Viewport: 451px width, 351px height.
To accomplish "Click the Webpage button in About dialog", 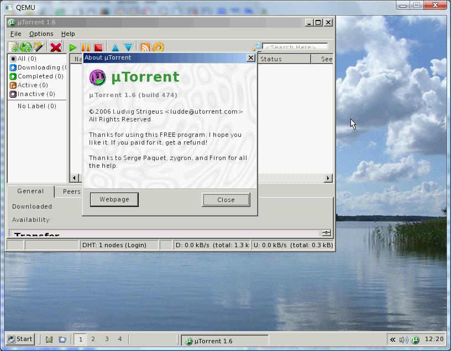I will click(114, 199).
